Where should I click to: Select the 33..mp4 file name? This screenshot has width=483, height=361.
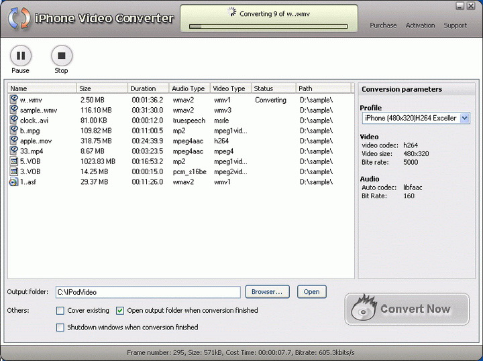click(x=32, y=151)
